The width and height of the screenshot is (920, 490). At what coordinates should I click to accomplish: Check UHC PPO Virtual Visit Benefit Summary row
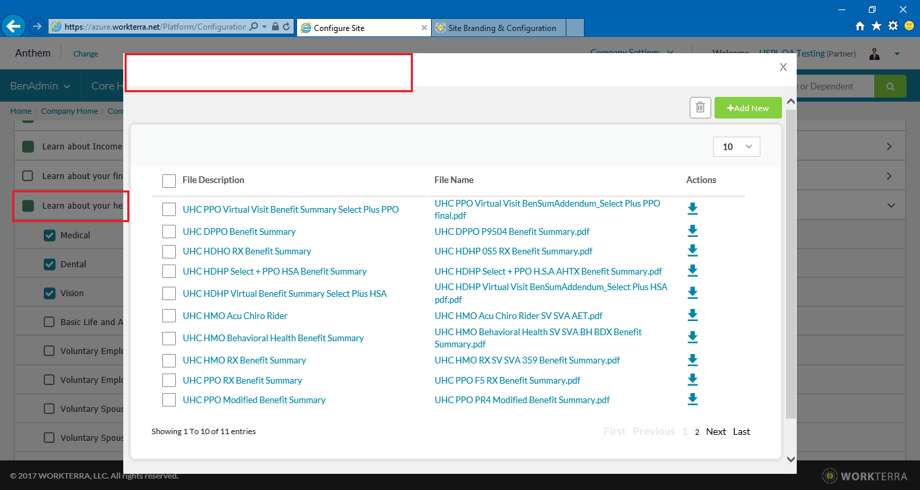coord(169,210)
